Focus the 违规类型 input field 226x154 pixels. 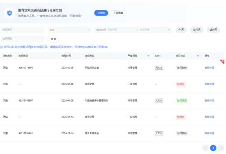tap(22, 38)
